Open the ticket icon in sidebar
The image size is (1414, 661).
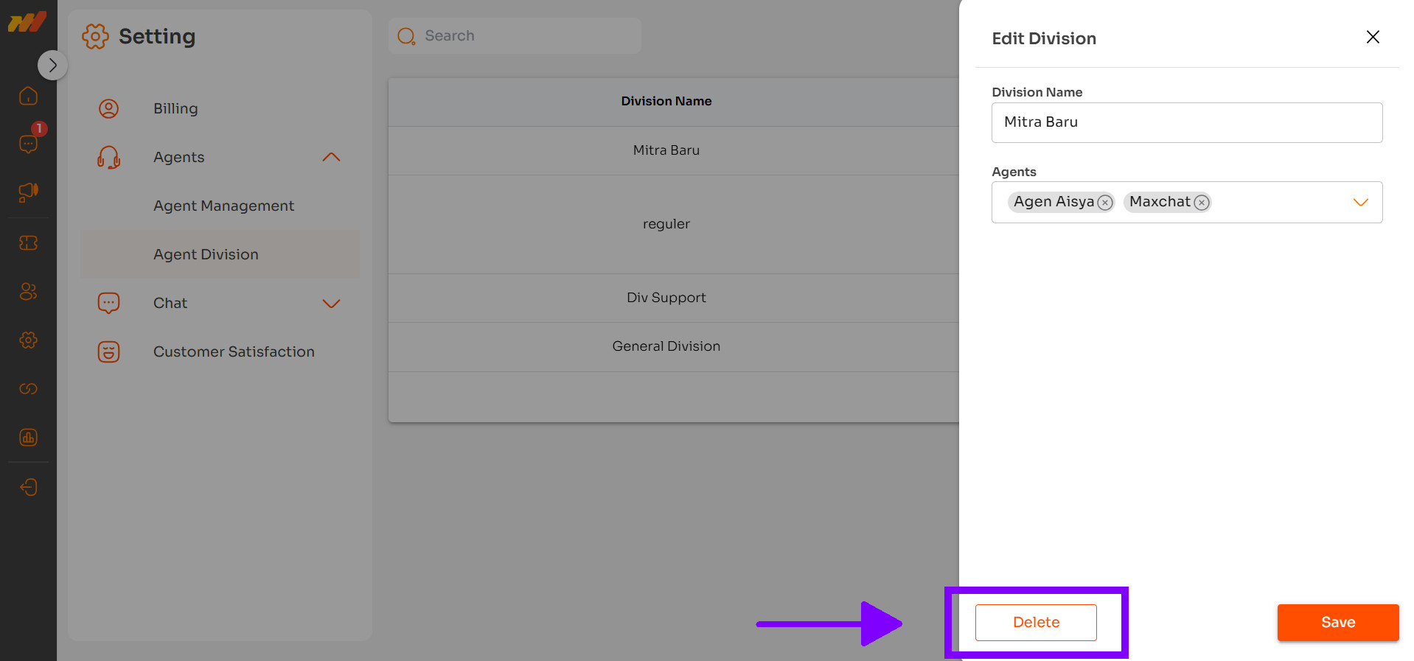[28, 242]
